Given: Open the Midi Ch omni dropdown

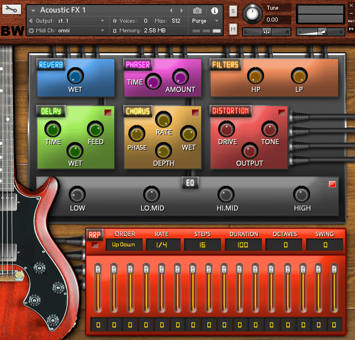Looking at the screenshot, I should 67,30.
